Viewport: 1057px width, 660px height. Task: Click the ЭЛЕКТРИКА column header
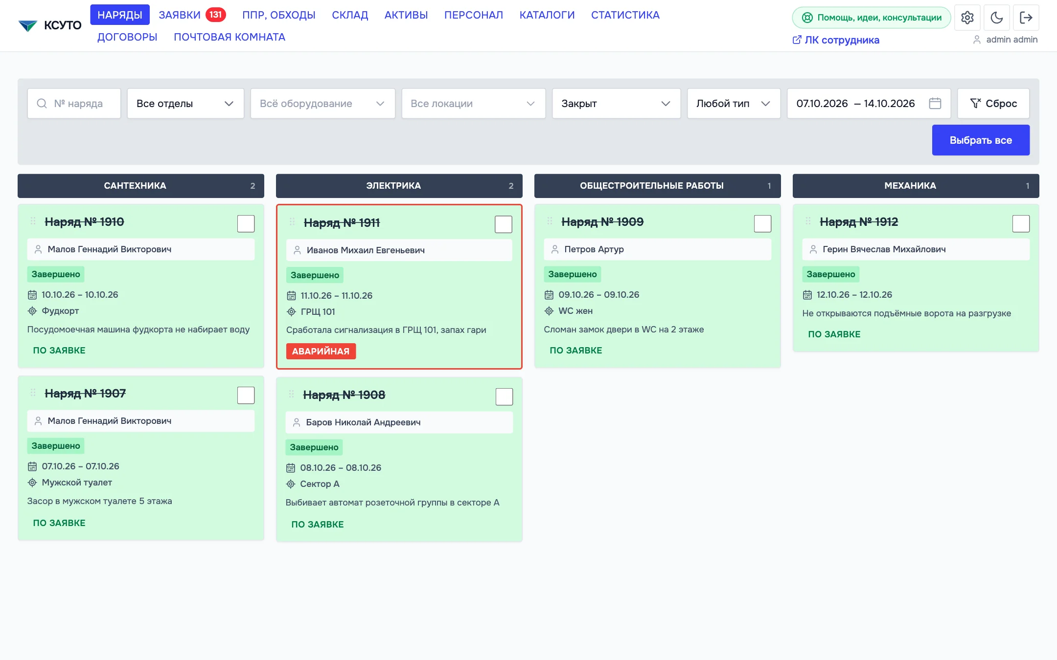[x=399, y=186]
